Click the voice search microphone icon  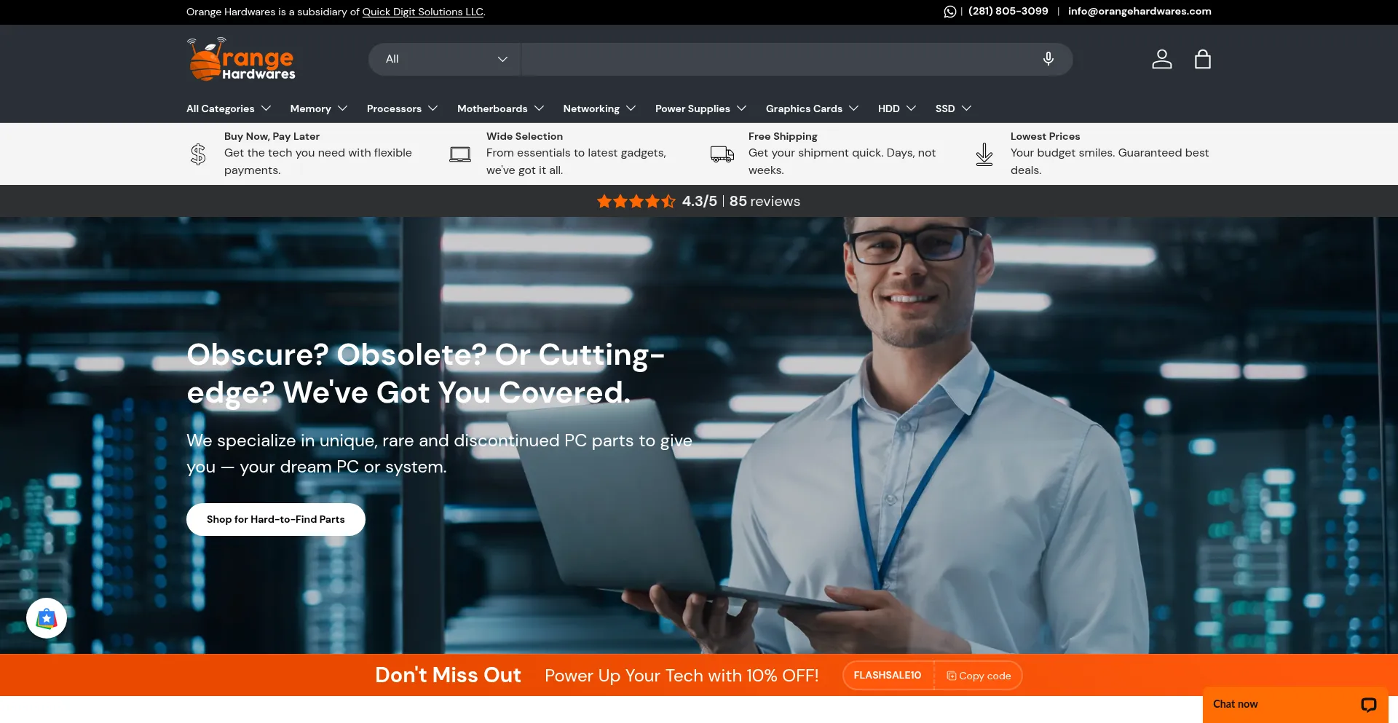(x=1048, y=59)
